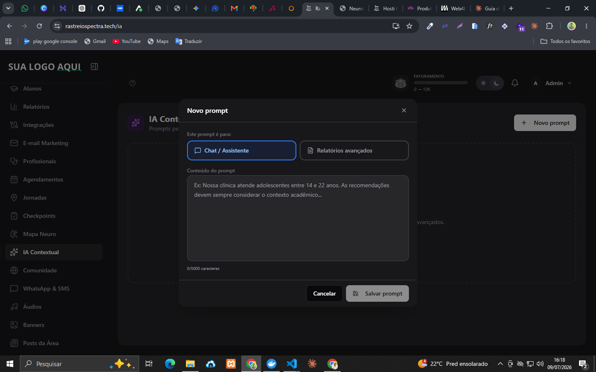Click the Novo prompt button in page header
596x372 pixels.
[x=545, y=123]
